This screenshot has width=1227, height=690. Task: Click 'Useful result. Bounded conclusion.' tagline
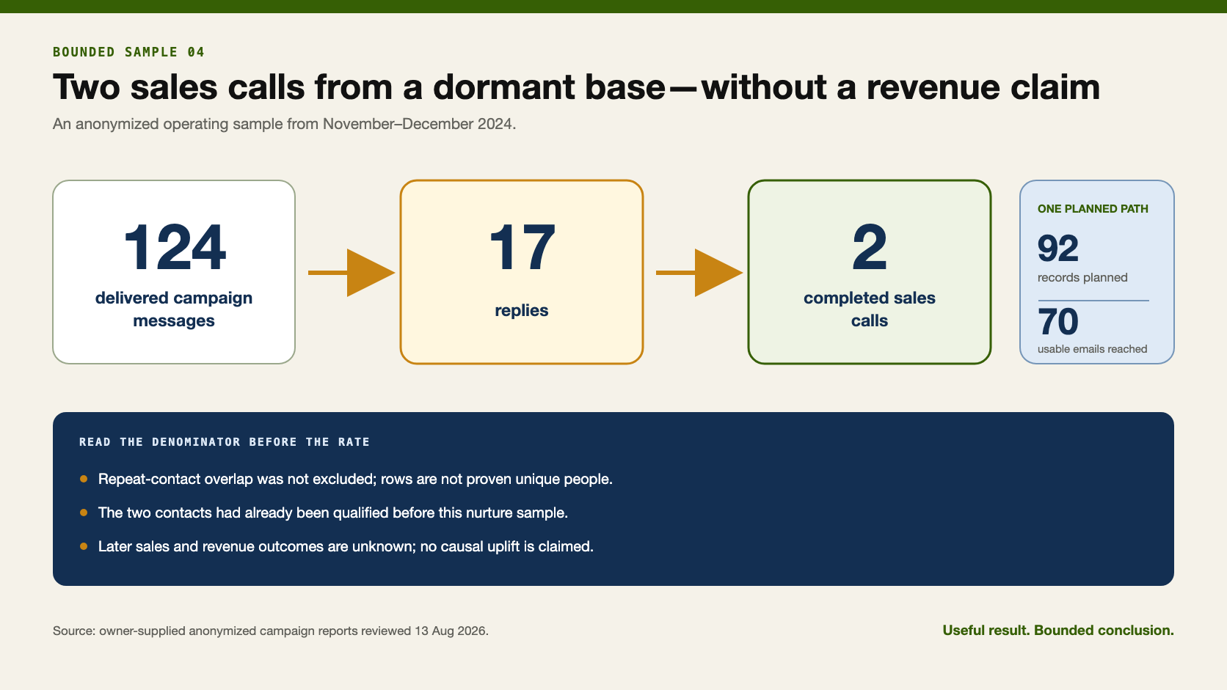(1058, 631)
